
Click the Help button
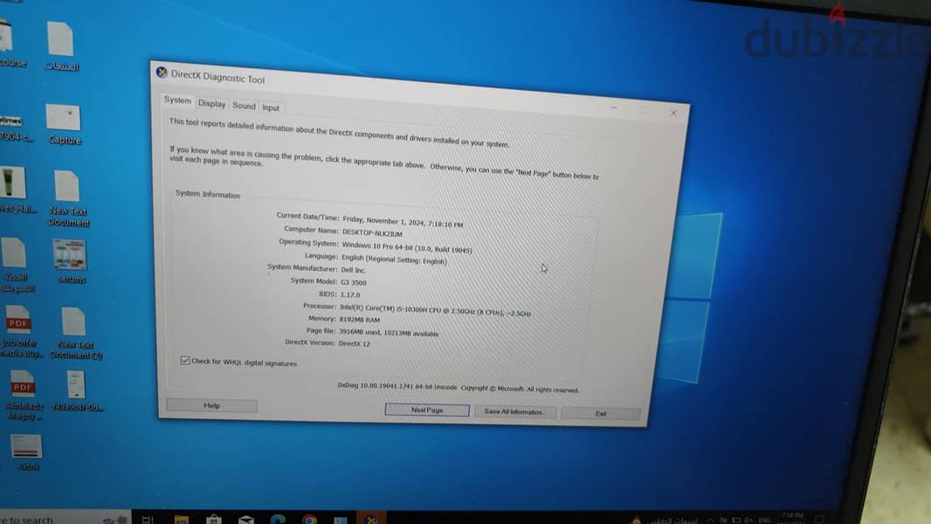(212, 405)
